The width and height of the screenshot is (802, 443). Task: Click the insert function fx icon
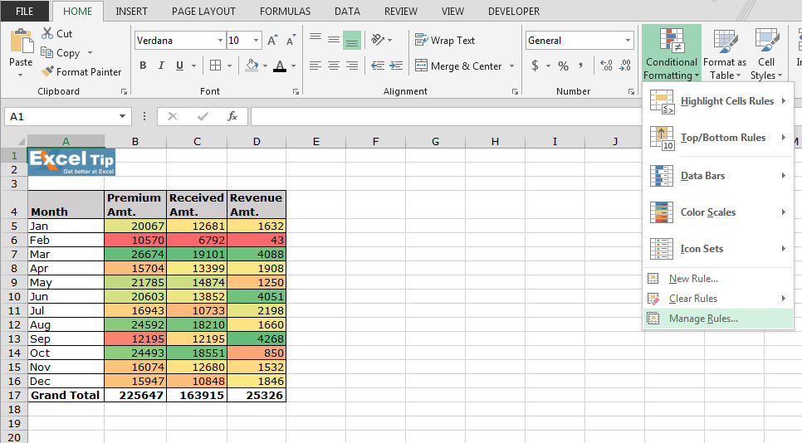pyautogui.click(x=232, y=116)
